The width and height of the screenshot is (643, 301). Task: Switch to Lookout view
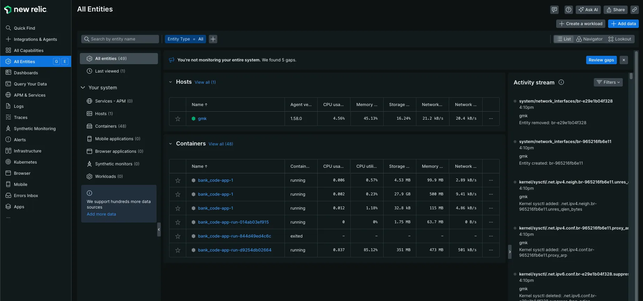coord(620,39)
